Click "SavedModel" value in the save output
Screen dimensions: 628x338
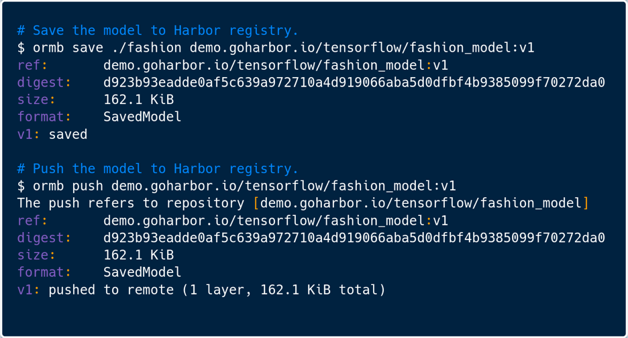142,117
